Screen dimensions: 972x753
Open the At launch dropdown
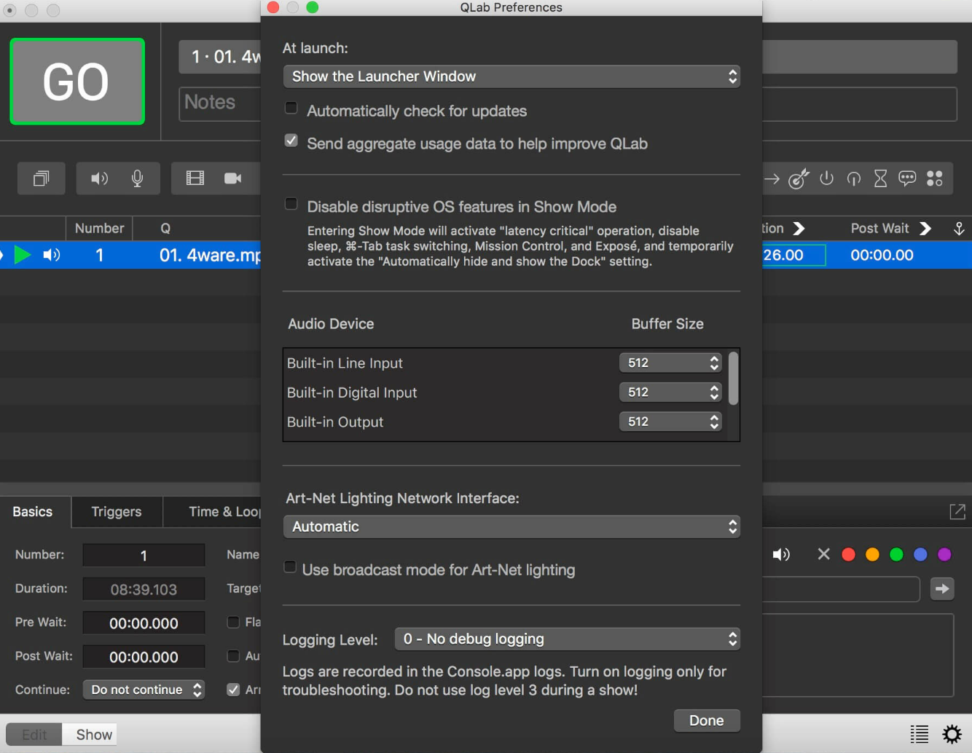(x=512, y=76)
